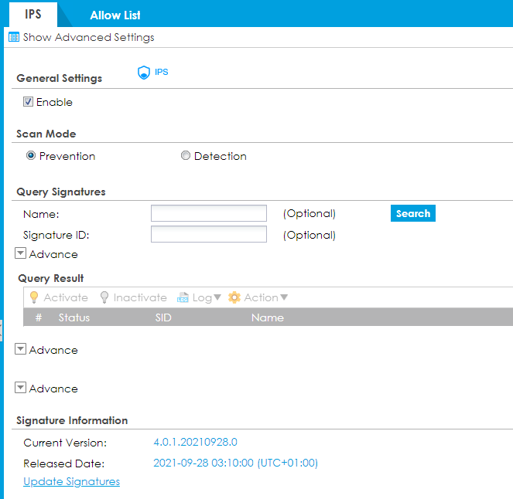Image resolution: width=513 pixels, height=499 pixels.
Task: Click the Inactivate lightbulb icon
Action: 104,297
